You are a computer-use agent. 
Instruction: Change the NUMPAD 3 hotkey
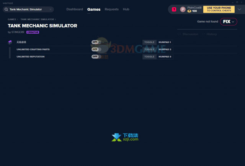pyautogui.click(x=165, y=57)
